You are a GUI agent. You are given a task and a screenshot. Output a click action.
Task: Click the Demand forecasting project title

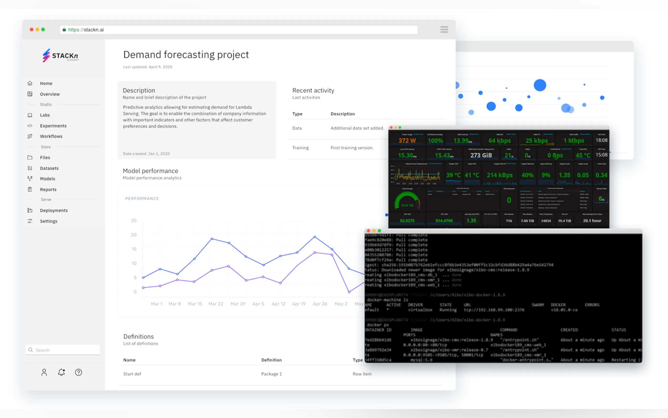click(x=186, y=54)
